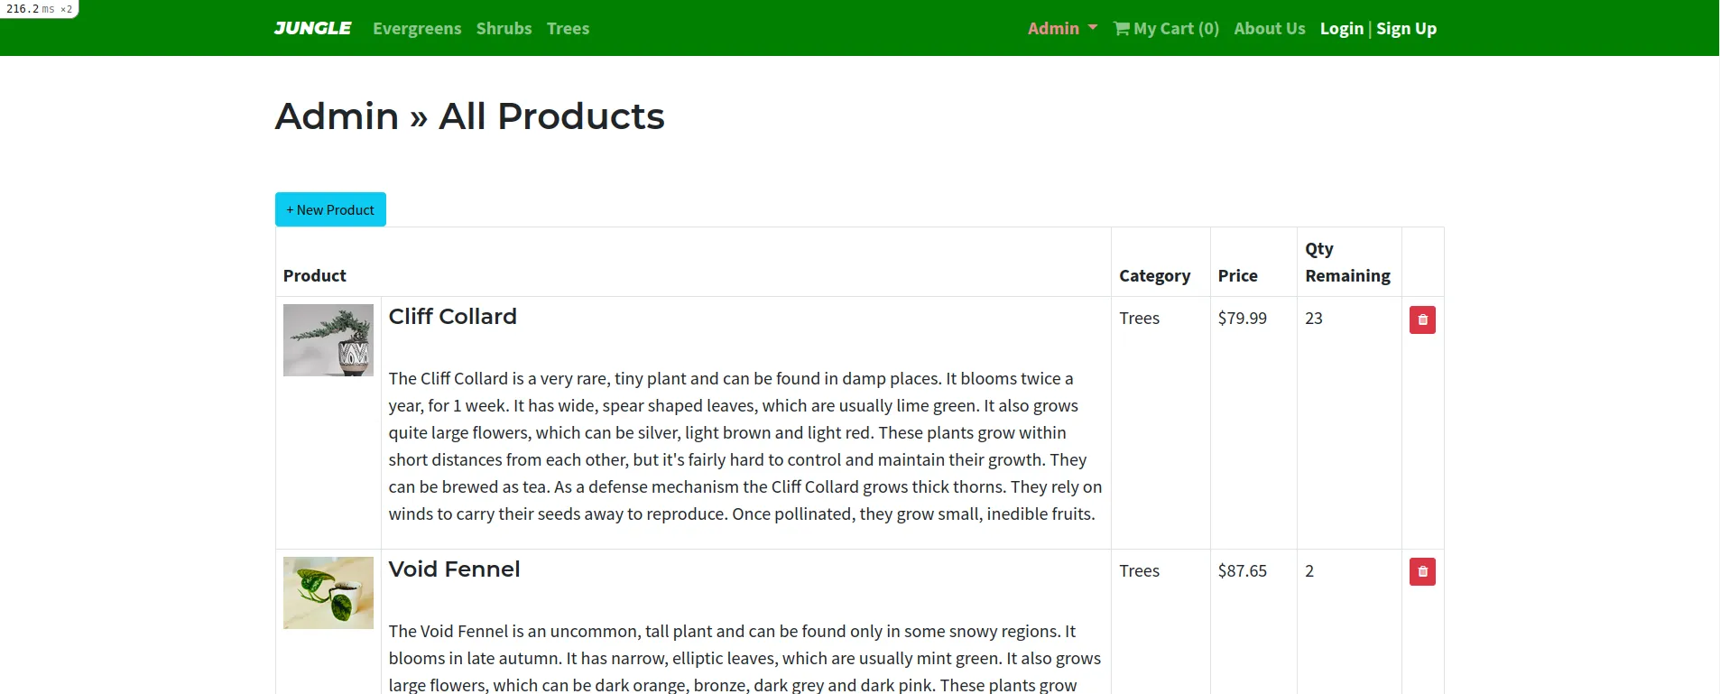Add a new product
1720x694 pixels.
(x=330, y=209)
